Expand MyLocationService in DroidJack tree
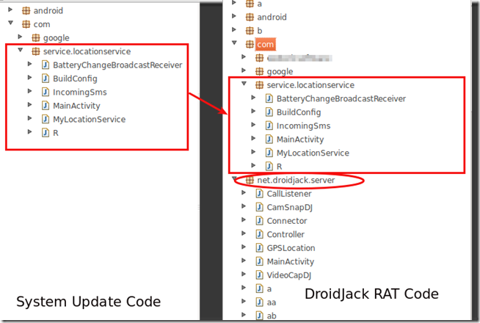Screen dimensions: 480x323 [x=253, y=151]
